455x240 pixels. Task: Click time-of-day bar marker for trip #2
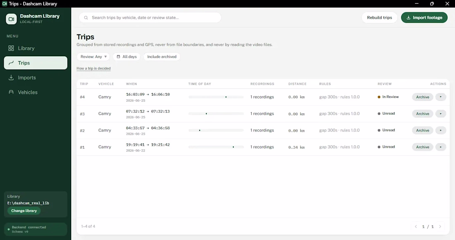[x=200, y=130]
